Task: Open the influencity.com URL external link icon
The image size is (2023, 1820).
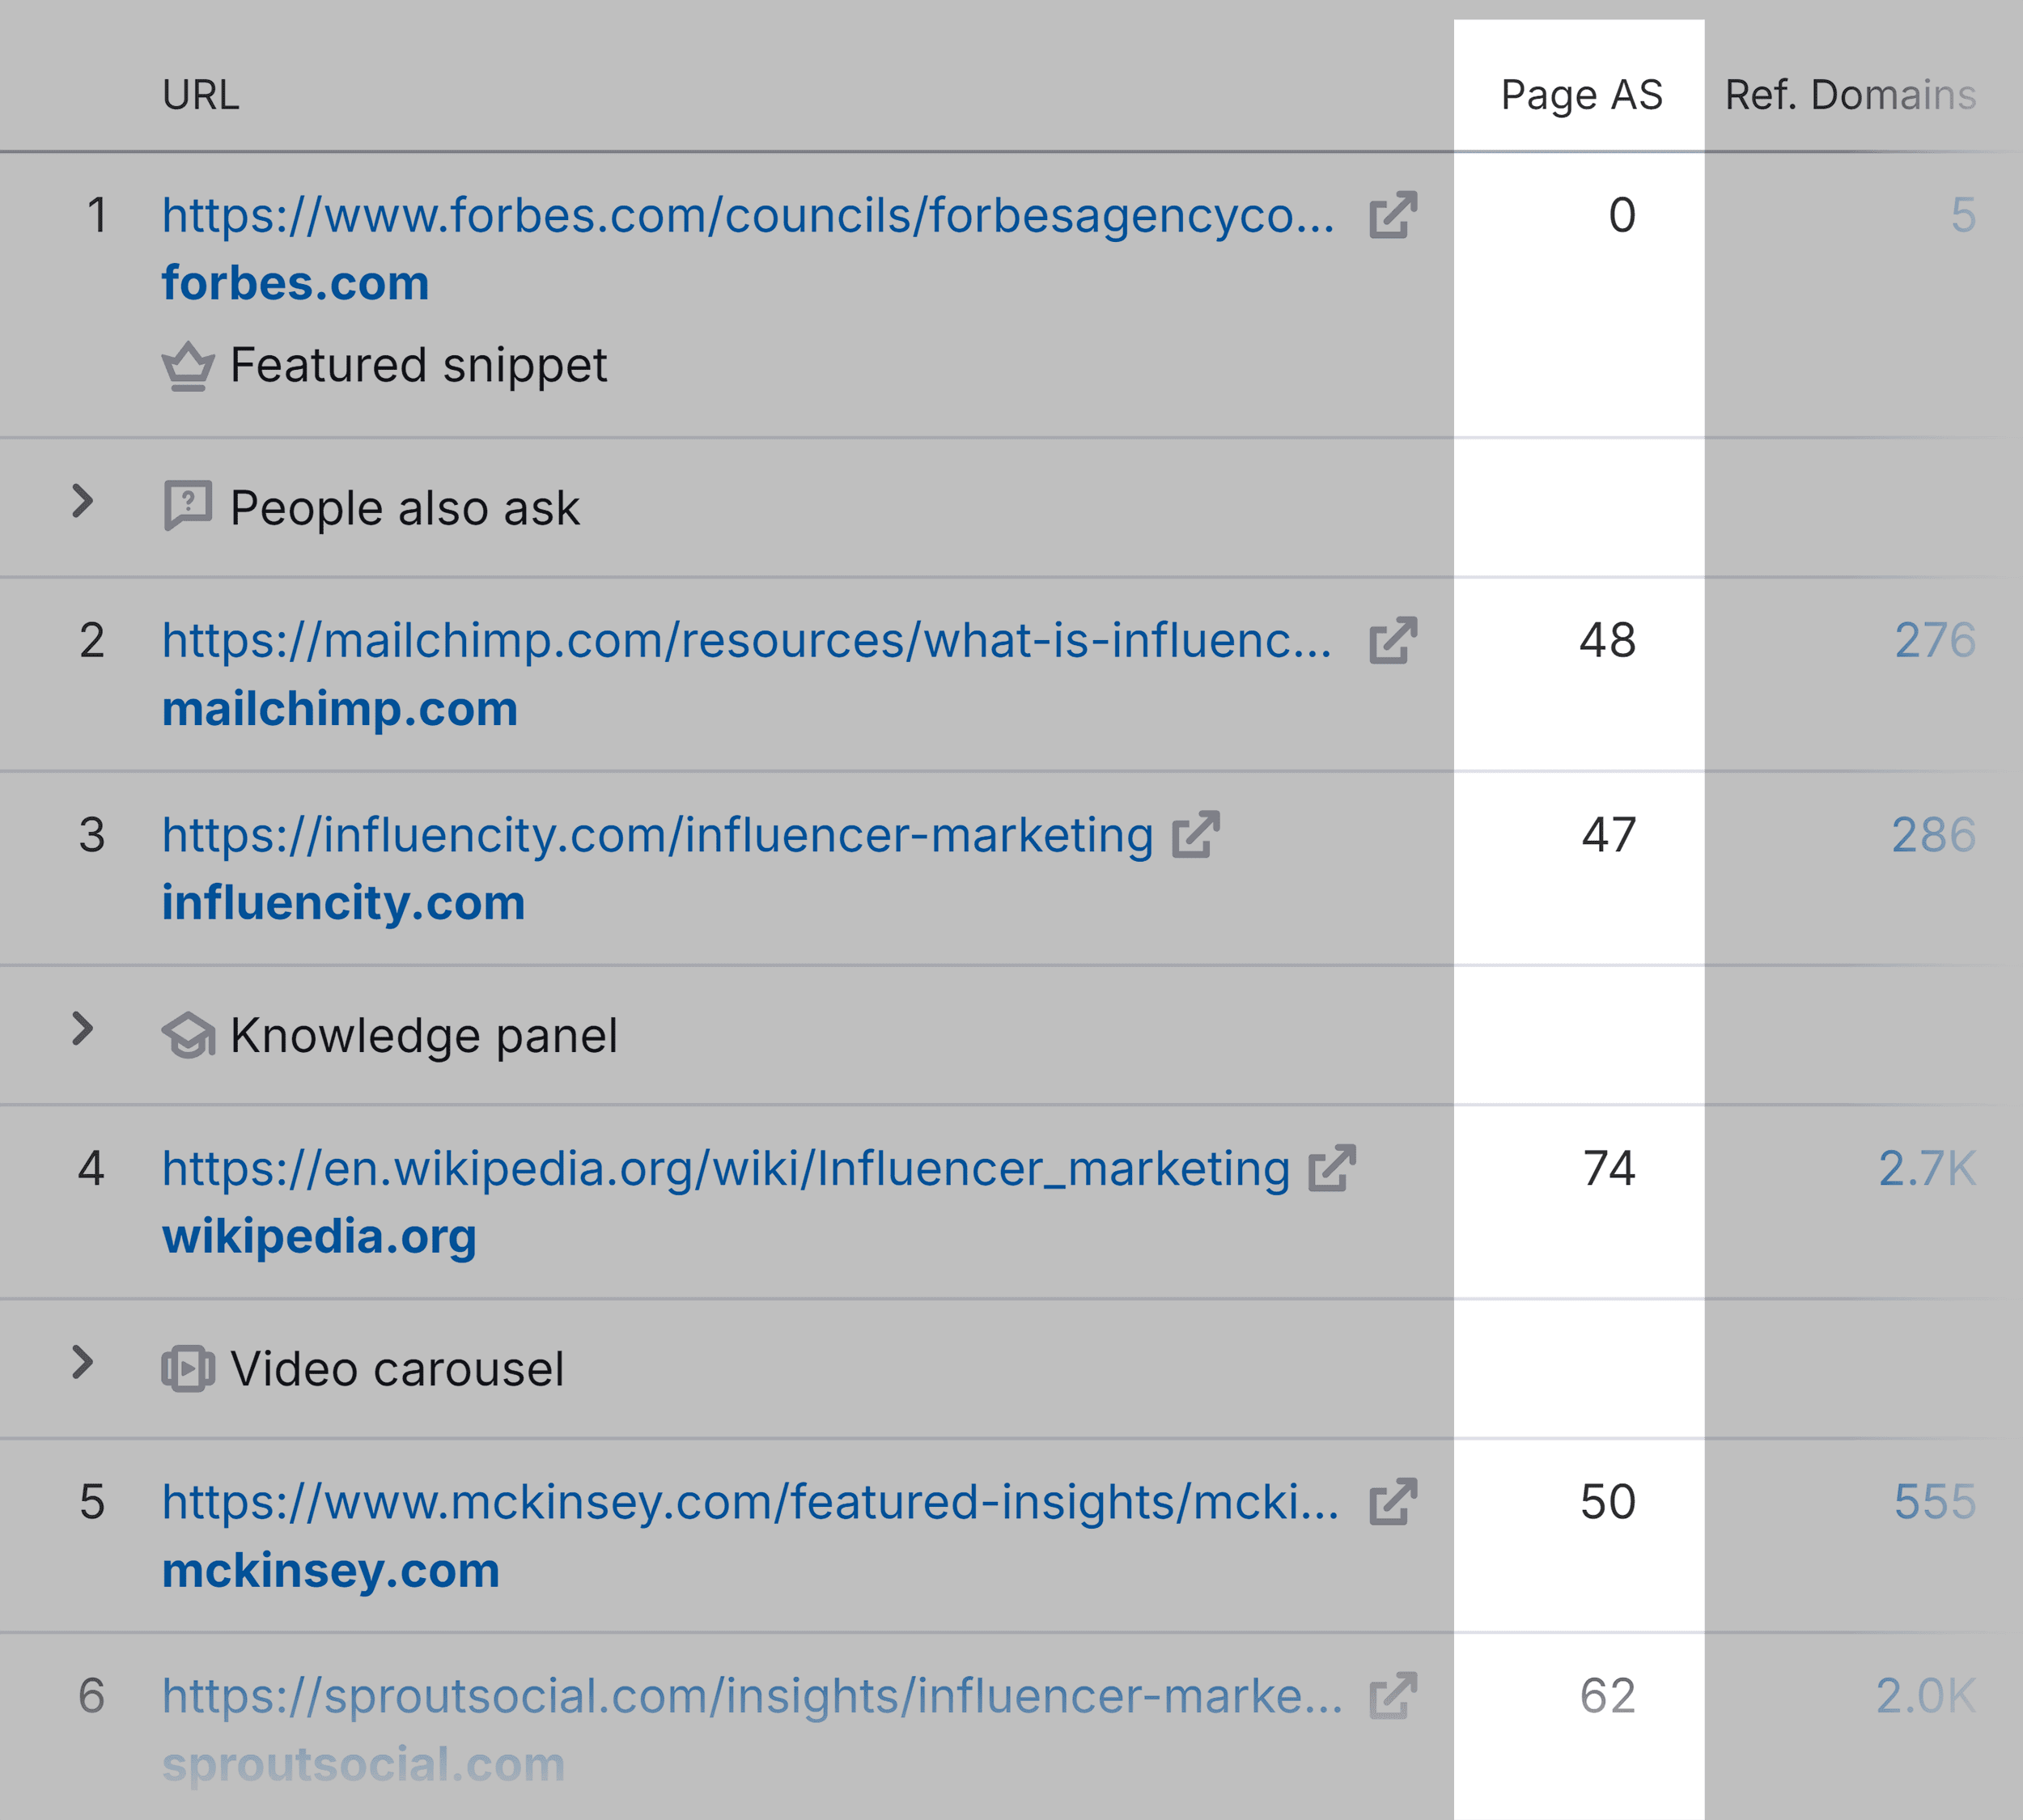Action: click(x=1196, y=834)
